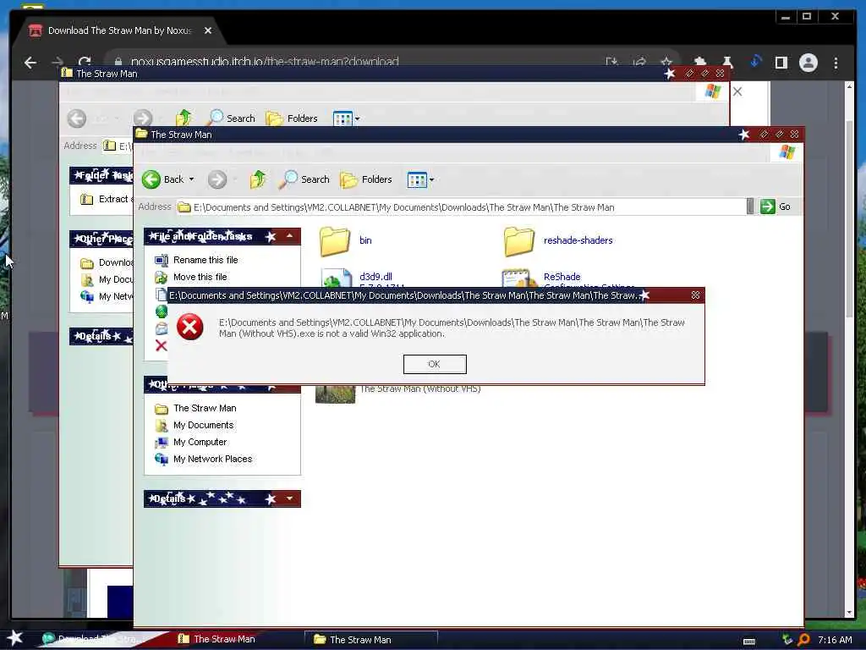Open Chrome extensions puzzle icon

coord(700,62)
